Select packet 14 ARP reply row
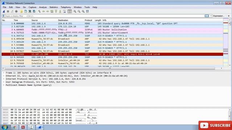The height and width of the screenshot is (130, 232). click(112, 64)
